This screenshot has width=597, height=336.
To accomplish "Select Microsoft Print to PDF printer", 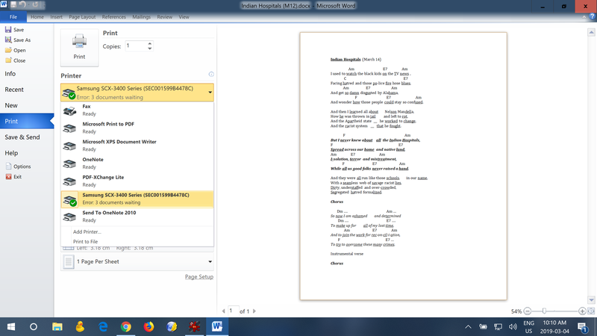I will 137,128.
